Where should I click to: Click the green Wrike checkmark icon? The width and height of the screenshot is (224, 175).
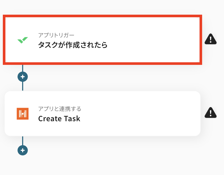coord(23,40)
